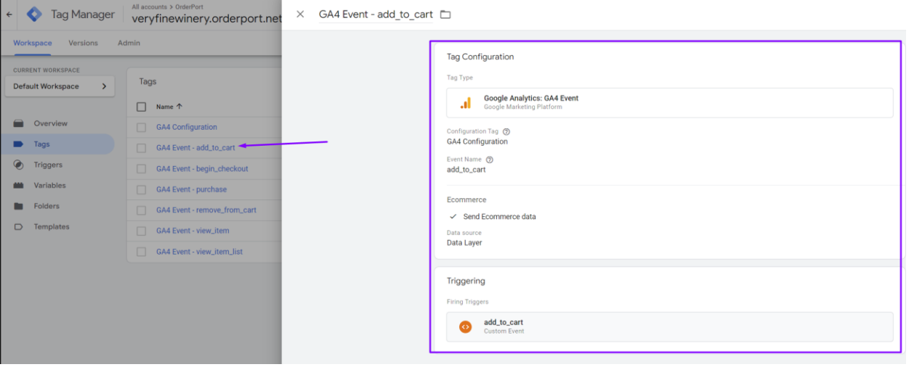Image resolution: width=909 pixels, height=367 pixels.
Task: Toggle Send Ecommerce data checkmark
Action: pos(453,216)
